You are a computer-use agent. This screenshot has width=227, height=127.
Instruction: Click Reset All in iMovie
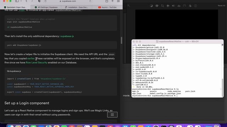[221, 6]
